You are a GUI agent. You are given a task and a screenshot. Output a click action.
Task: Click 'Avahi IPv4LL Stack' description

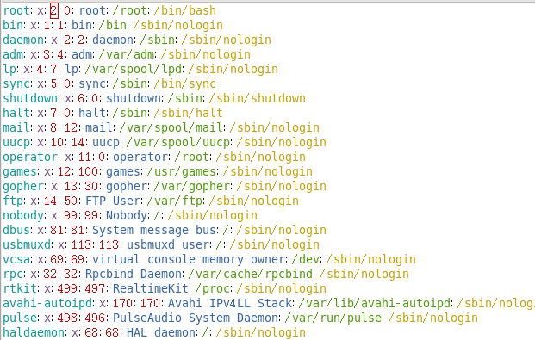(230, 304)
